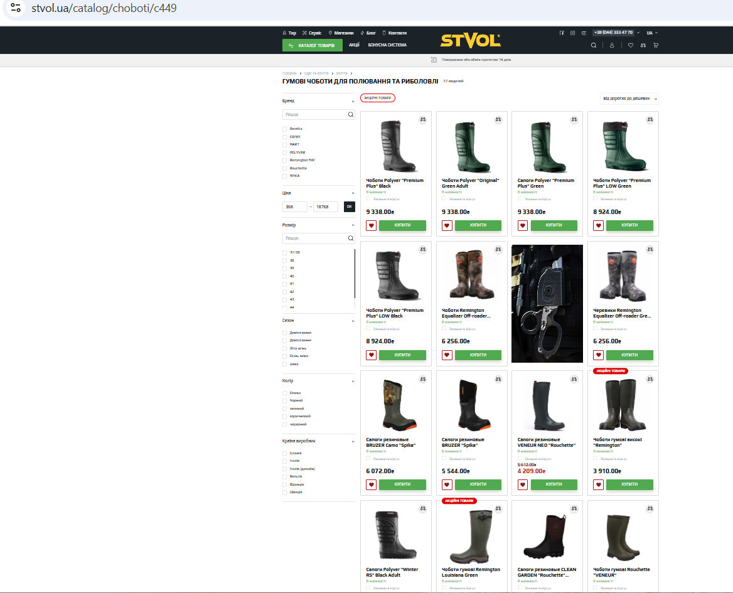
Task: Compare Remington Equalizer Off-roader Чоботи
Action: tap(498, 250)
